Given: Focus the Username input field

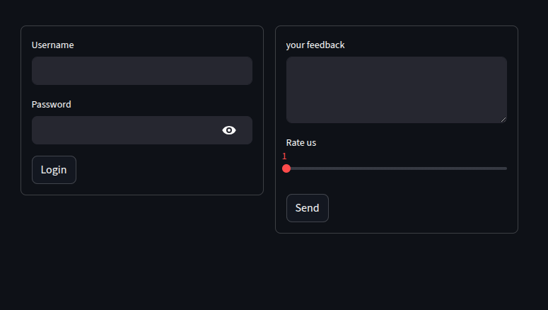Looking at the screenshot, I should coord(142,71).
